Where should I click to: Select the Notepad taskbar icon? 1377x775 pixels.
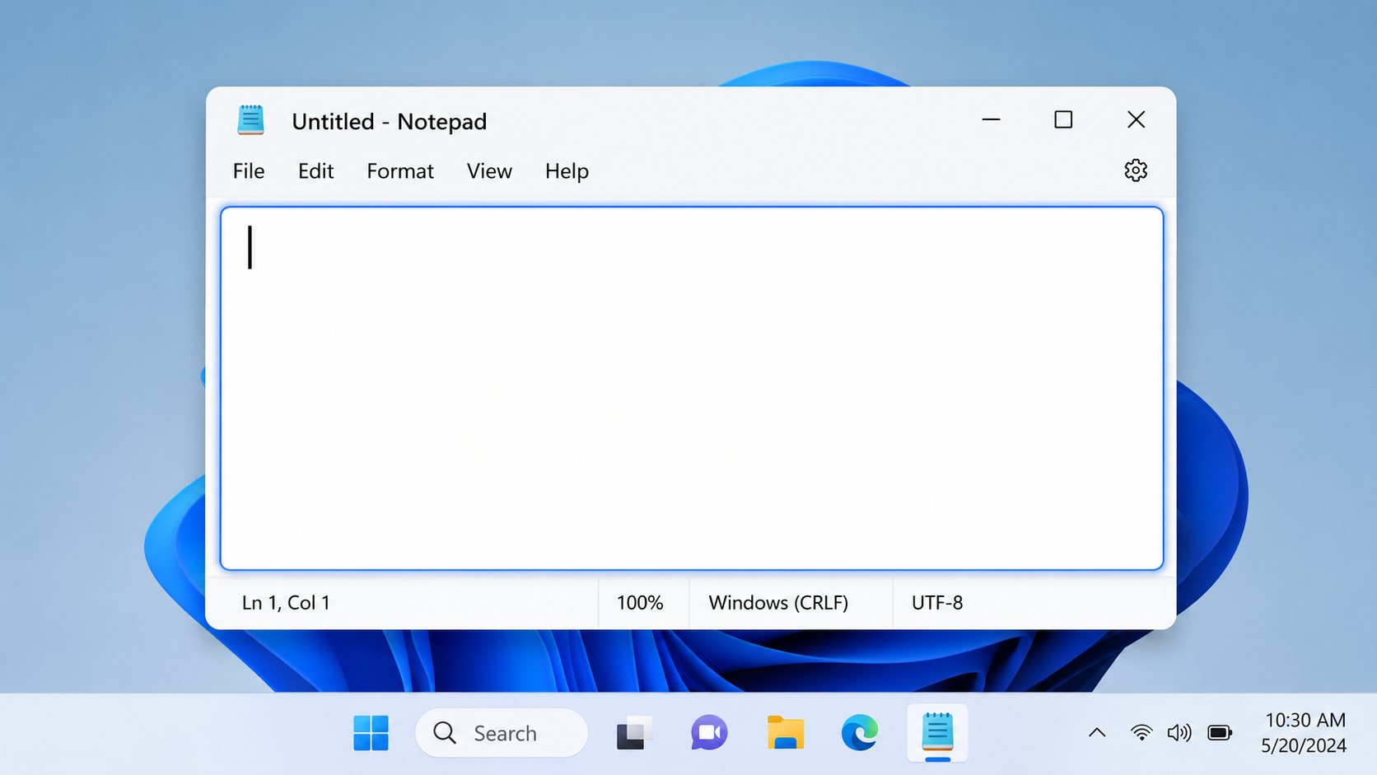pyautogui.click(x=937, y=733)
